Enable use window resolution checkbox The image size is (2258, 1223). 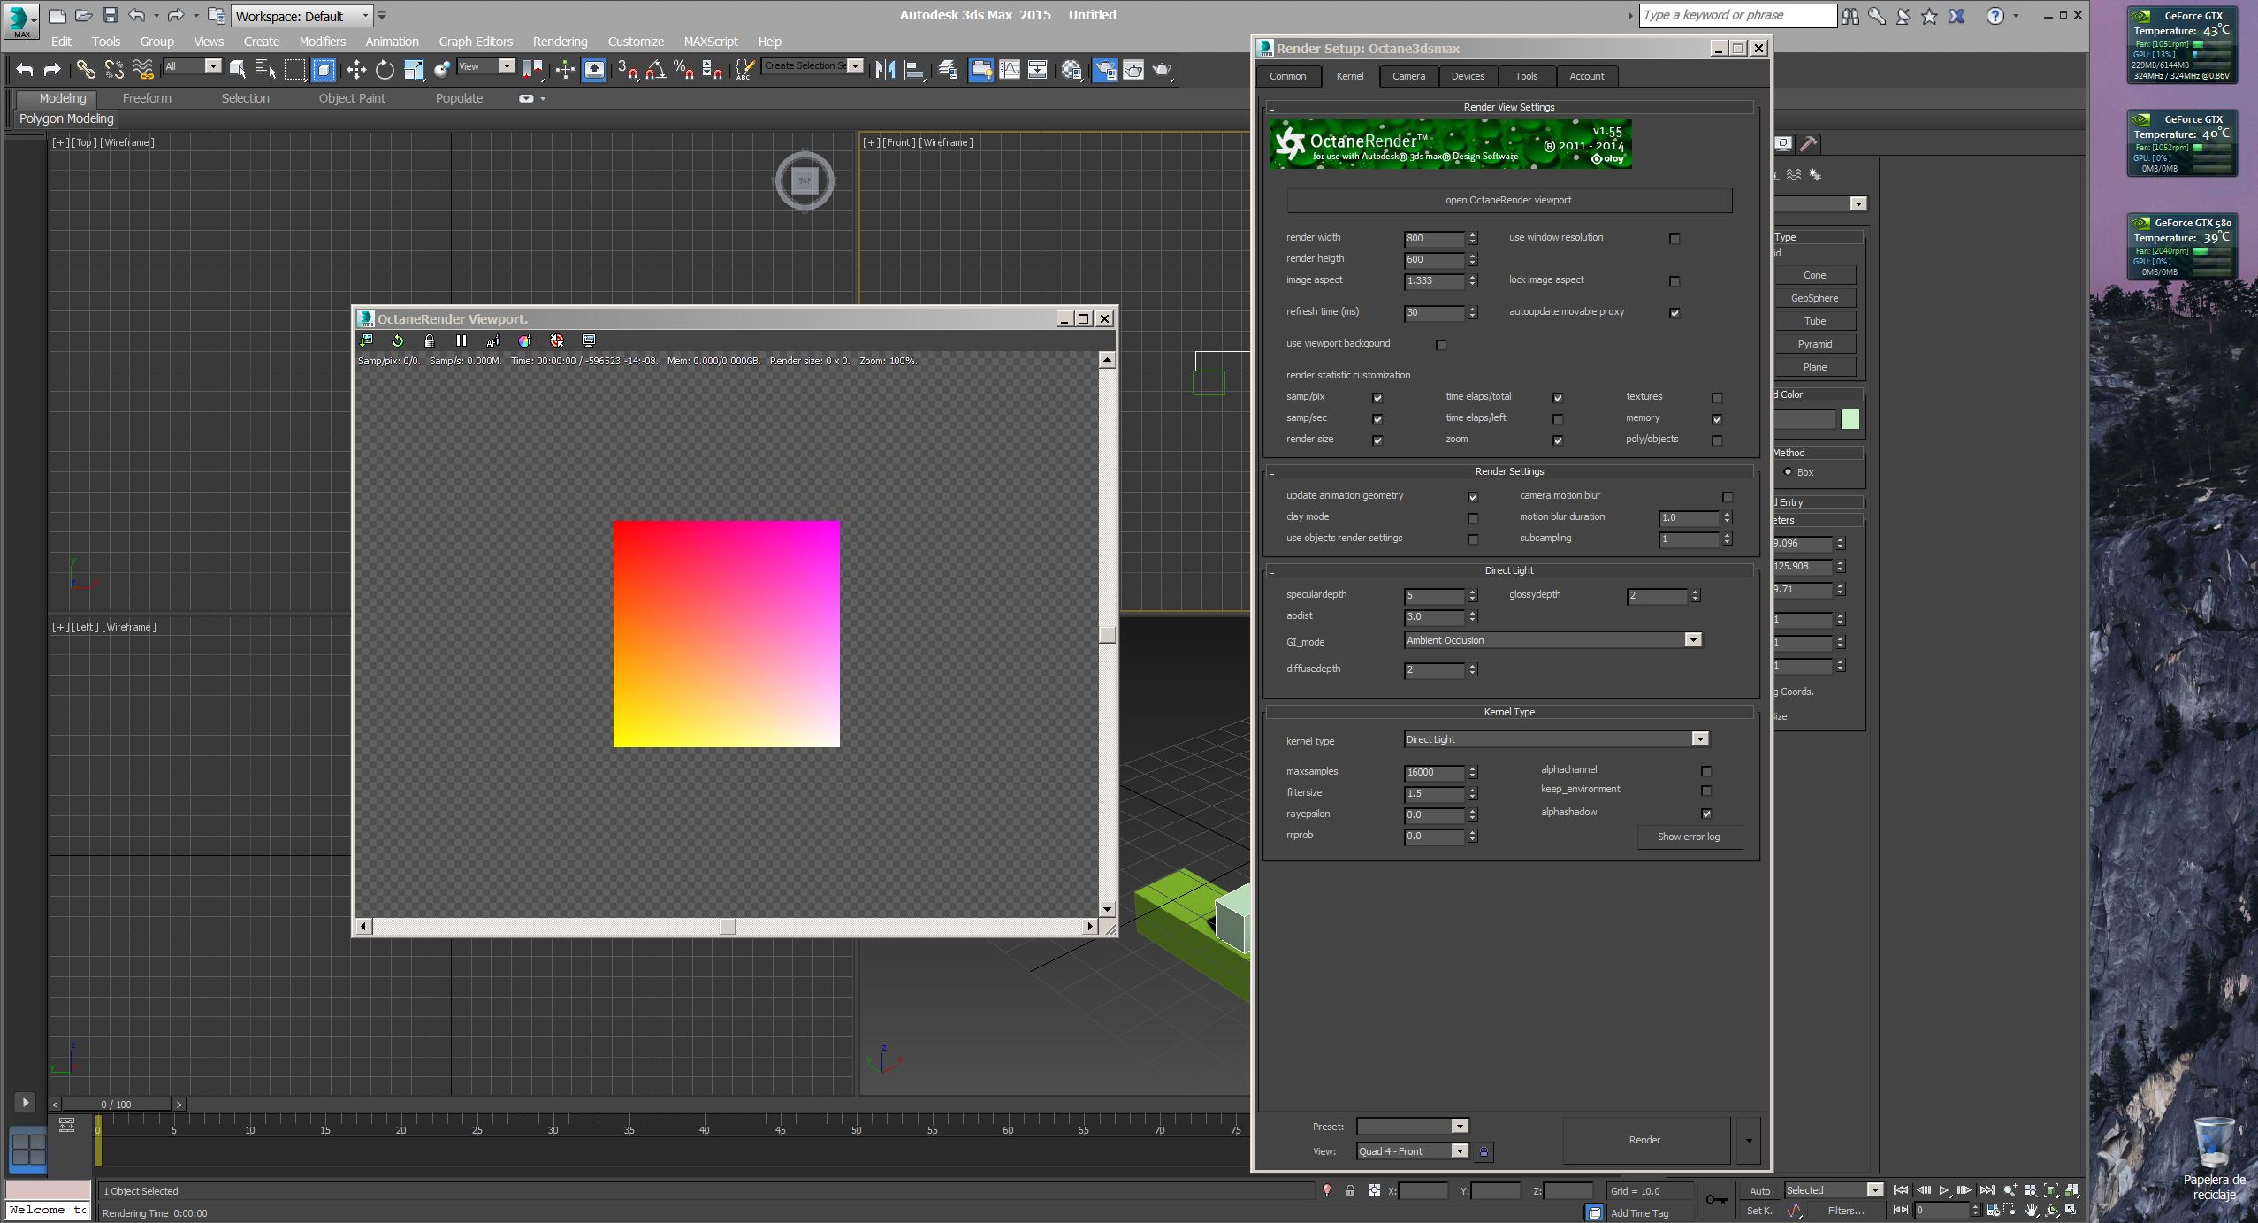pyautogui.click(x=1674, y=239)
